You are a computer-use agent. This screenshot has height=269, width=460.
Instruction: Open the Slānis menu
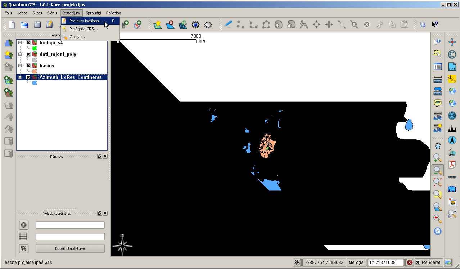click(52, 13)
